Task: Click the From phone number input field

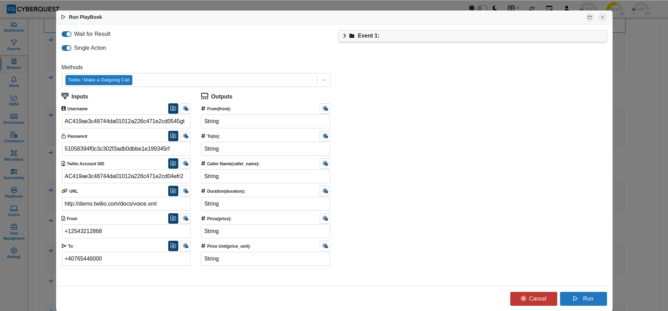Action: click(126, 231)
